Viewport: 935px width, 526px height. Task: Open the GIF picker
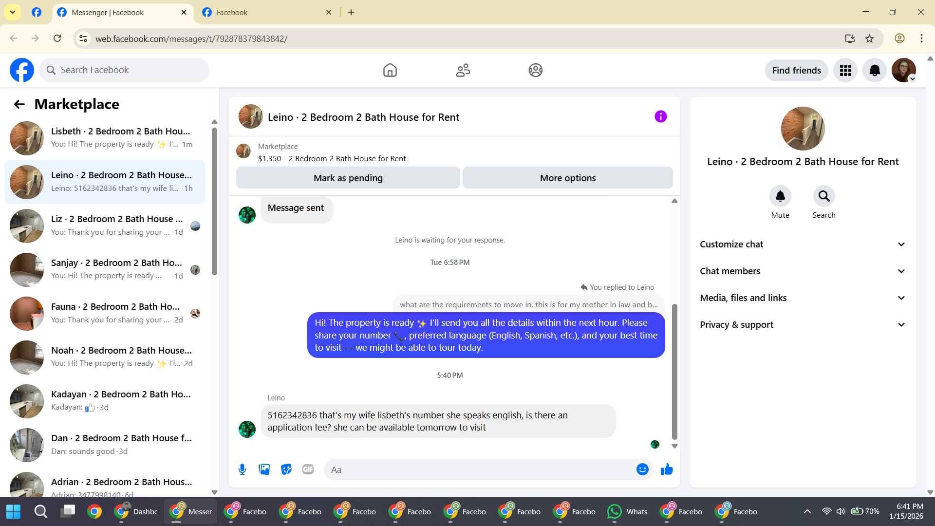coord(308,470)
